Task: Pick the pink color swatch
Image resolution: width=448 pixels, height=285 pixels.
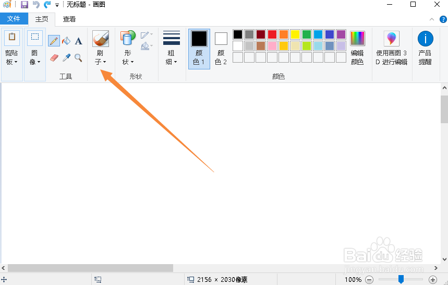Action: click(x=272, y=46)
